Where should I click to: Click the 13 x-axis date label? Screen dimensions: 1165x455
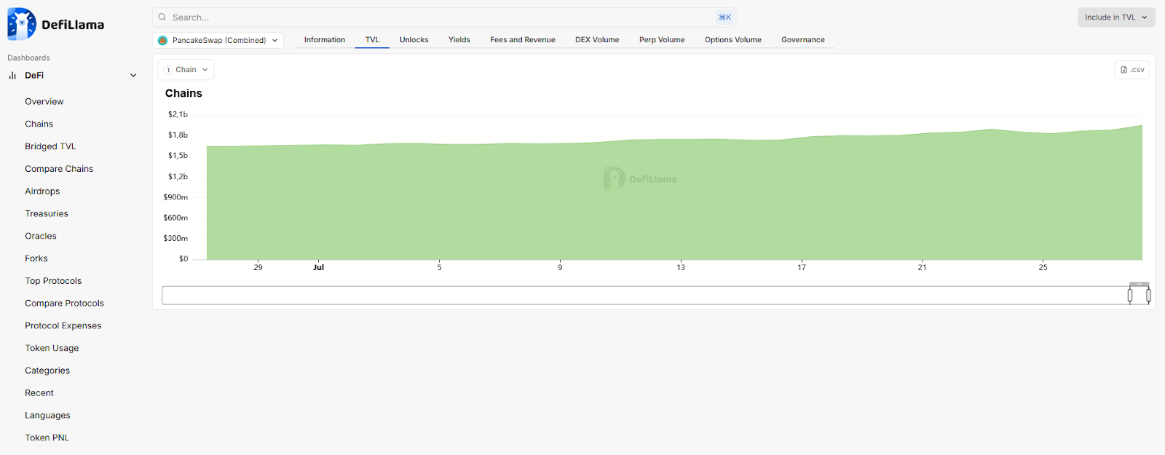coord(681,268)
